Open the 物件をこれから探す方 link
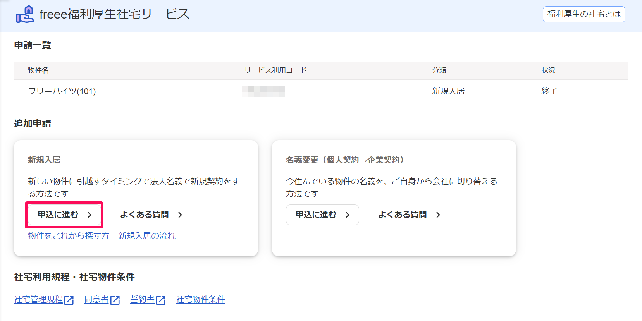 [x=69, y=236]
